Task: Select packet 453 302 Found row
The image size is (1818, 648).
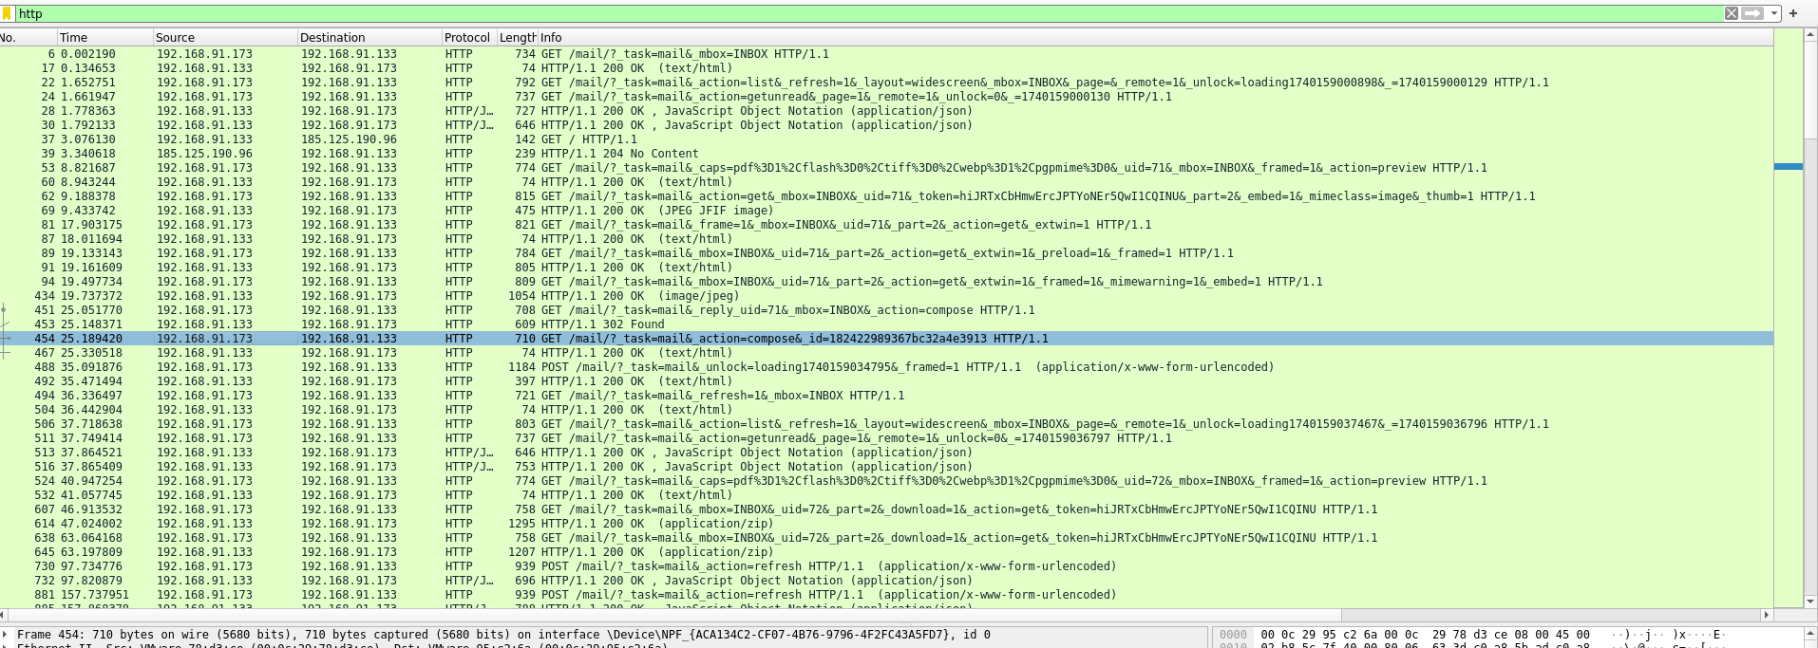Action: click(886, 324)
